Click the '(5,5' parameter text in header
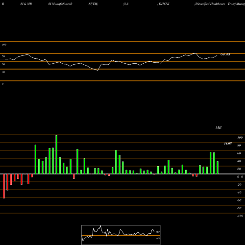This screenshot has height=245, width=245. (x=126, y=4)
